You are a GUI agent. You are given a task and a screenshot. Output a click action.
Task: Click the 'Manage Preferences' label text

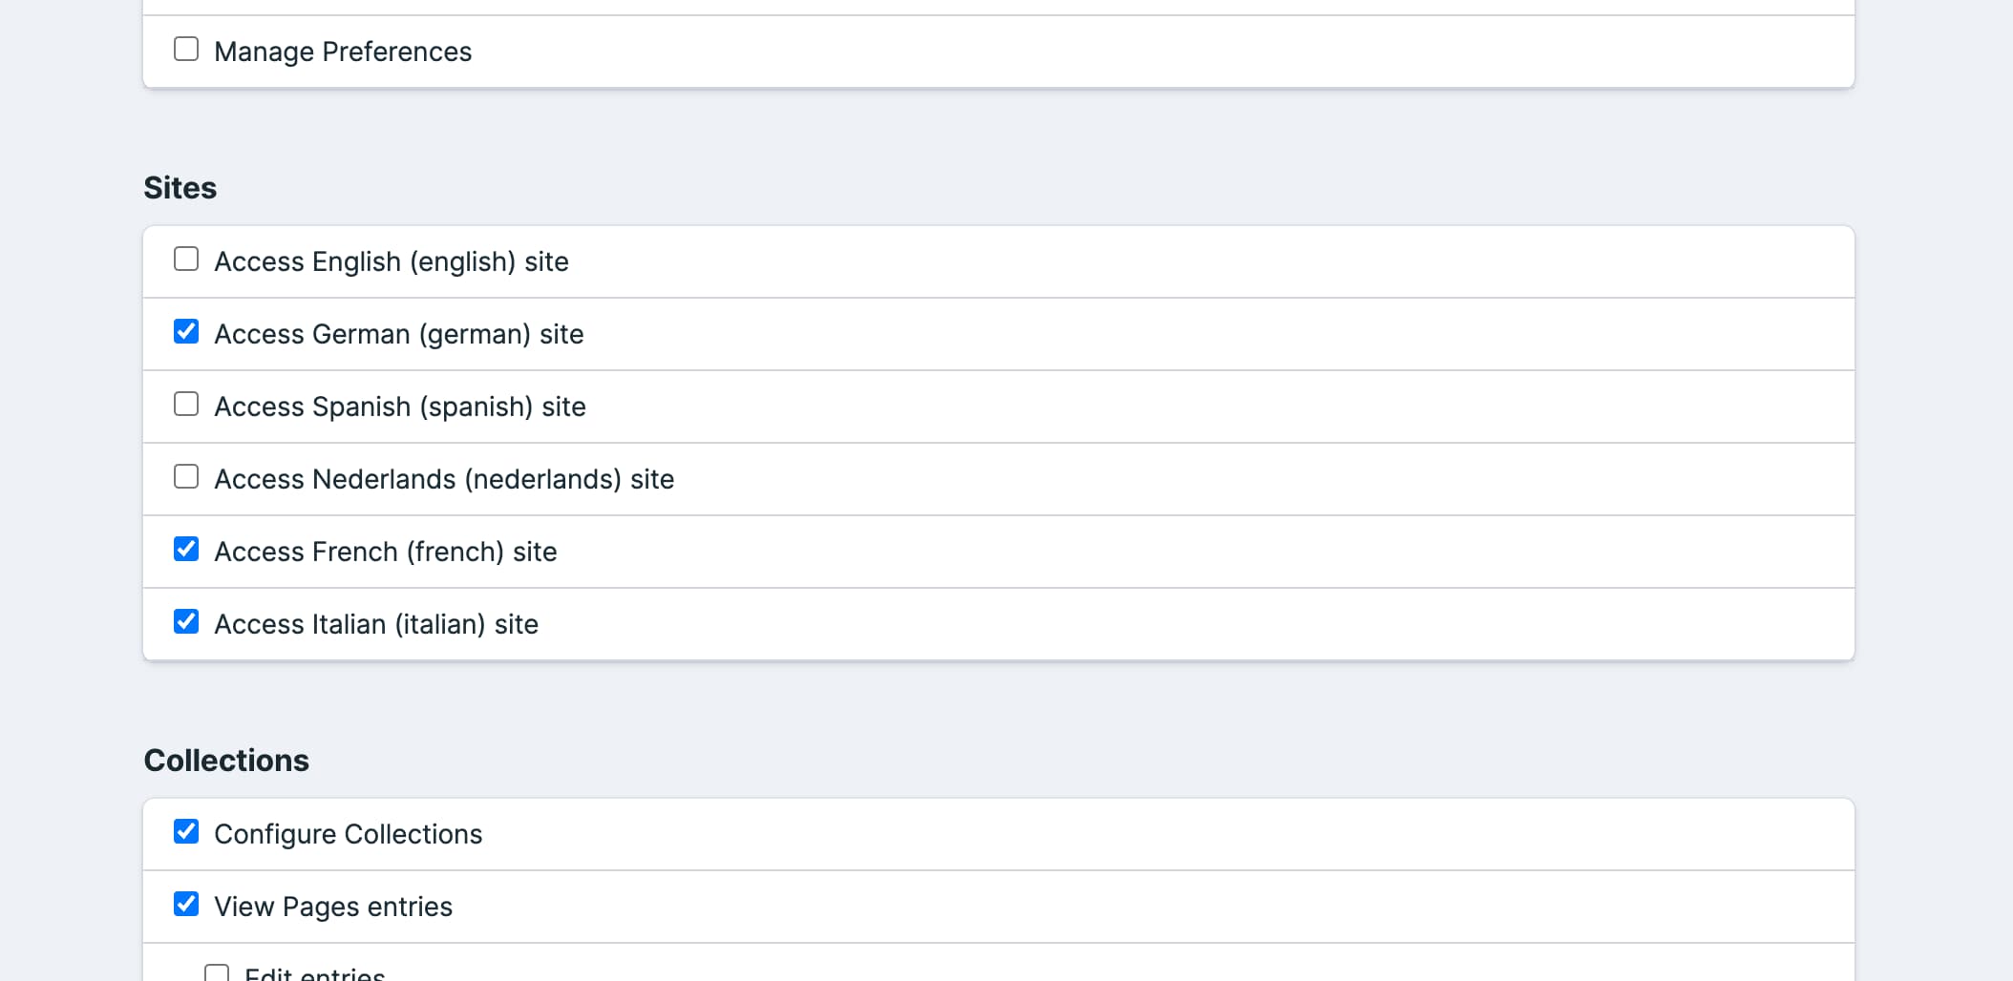(342, 52)
